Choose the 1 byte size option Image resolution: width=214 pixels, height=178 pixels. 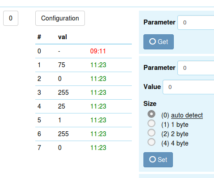151,123
